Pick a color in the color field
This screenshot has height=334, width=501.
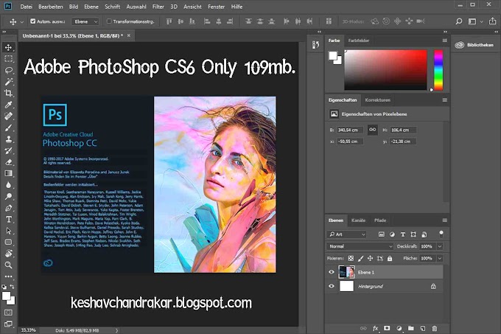[385, 70]
